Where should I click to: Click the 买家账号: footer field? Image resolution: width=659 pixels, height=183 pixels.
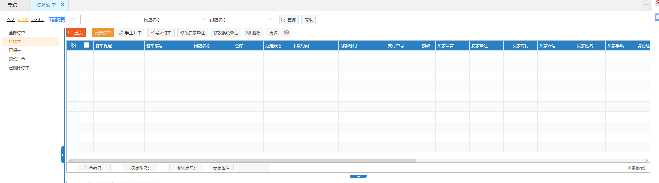[140, 168]
